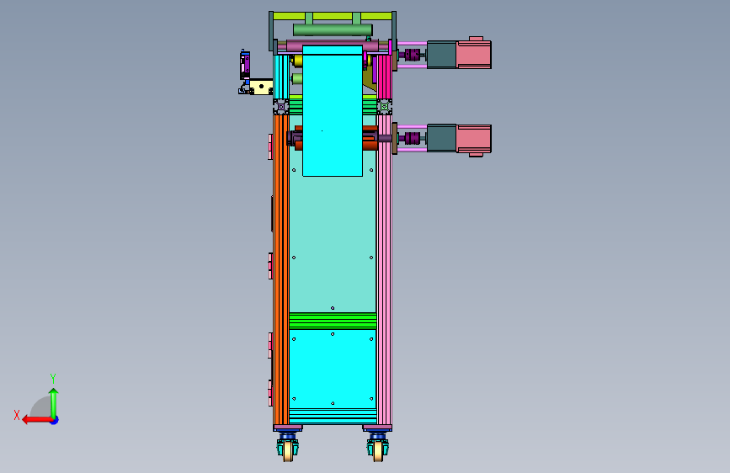Pick the pink vertical frame column

click(x=385, y=270)
